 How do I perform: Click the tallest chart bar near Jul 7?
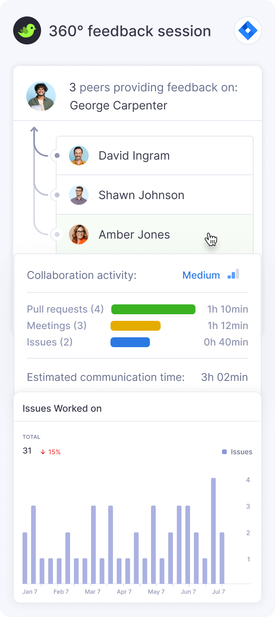tap(213, 531)
